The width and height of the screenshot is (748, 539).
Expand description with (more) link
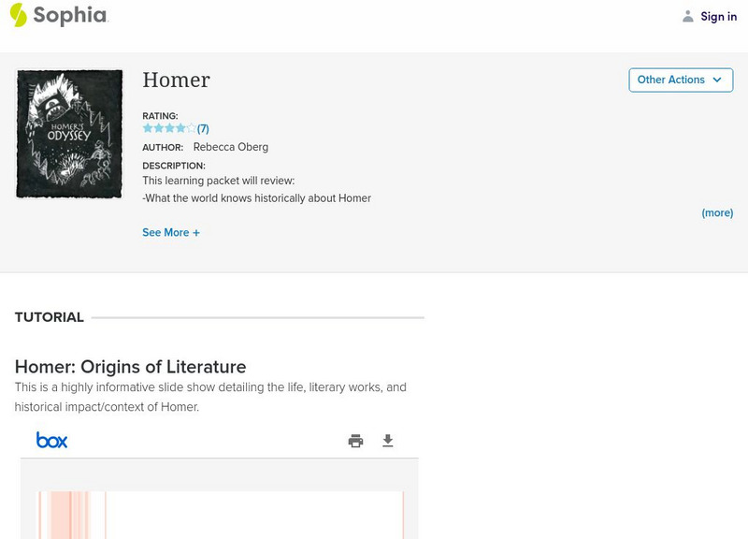click(717, 212)
